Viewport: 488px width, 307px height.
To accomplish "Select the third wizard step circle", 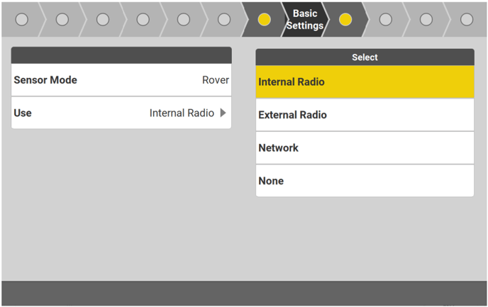I will click(x=103, y=20).
